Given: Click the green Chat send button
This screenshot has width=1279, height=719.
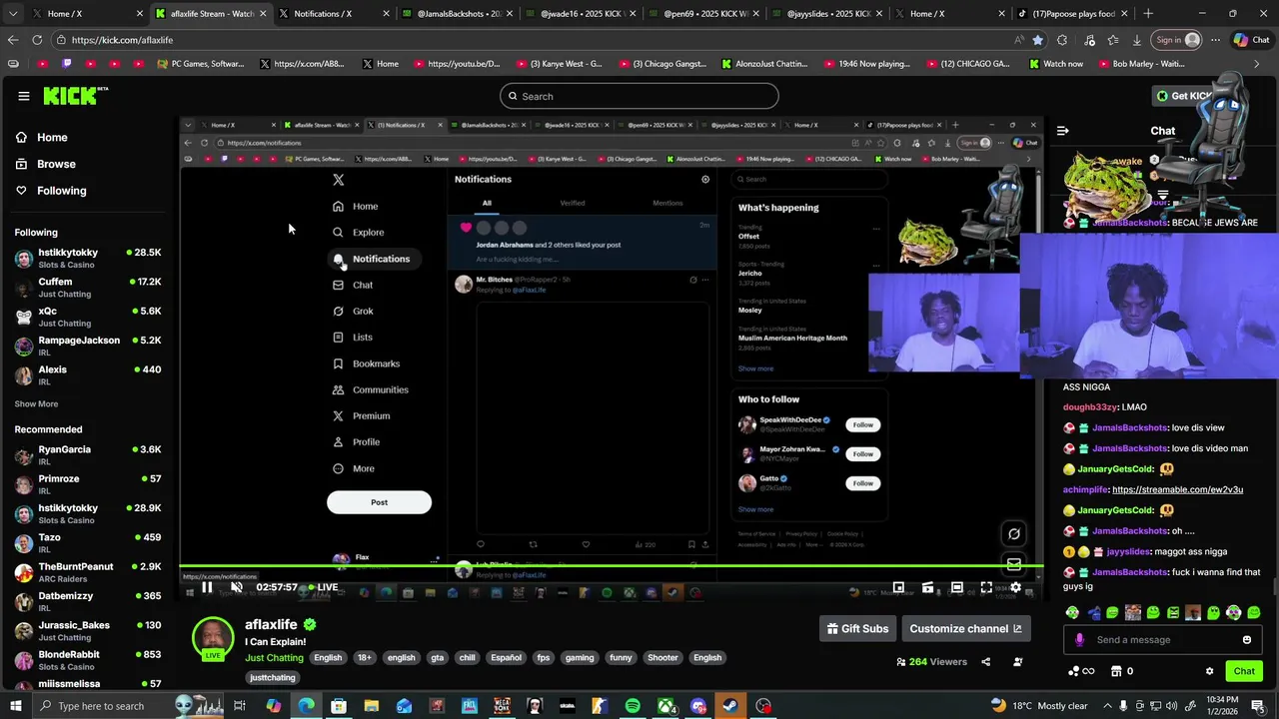Looking at the screenshot, I should [x=1244, y=671].
